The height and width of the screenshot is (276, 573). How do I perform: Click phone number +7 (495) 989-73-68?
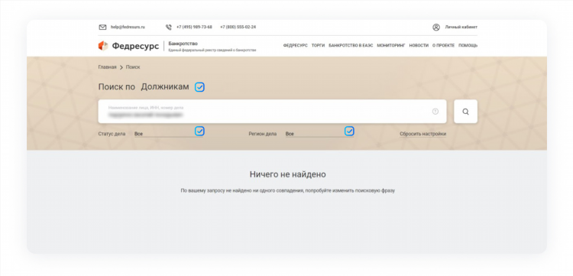pos(194,27)
